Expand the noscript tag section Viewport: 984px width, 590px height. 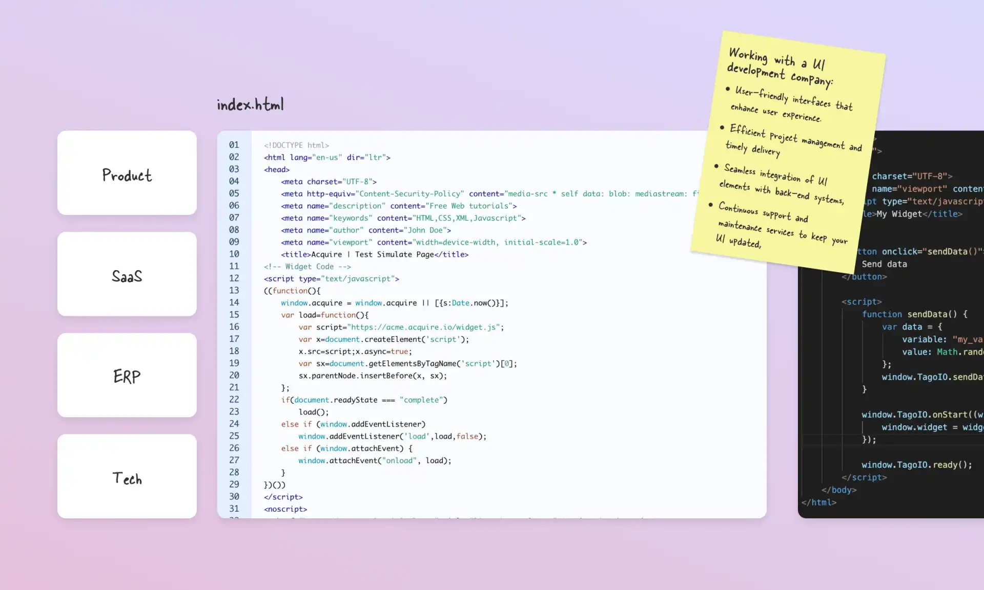tap(284, 509)
